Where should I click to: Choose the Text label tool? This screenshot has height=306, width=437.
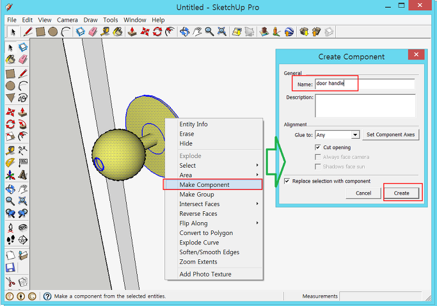23,163
